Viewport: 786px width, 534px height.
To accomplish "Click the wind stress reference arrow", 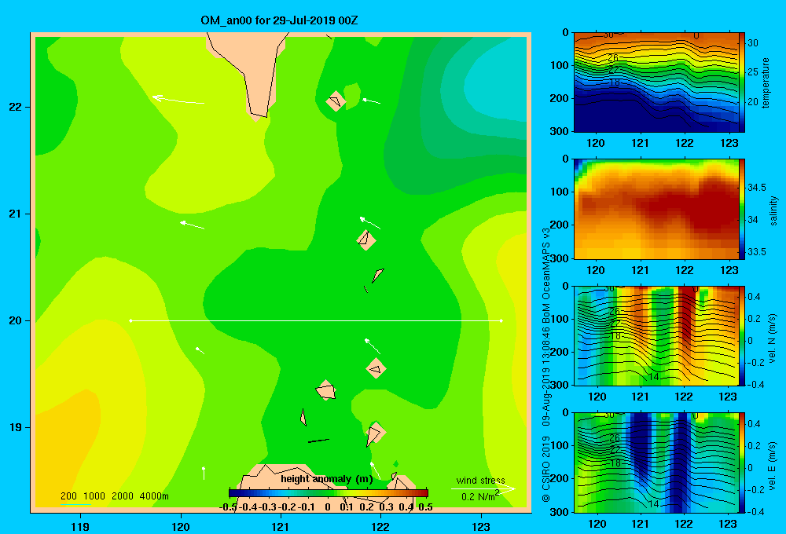I will [x=483, y=489].
